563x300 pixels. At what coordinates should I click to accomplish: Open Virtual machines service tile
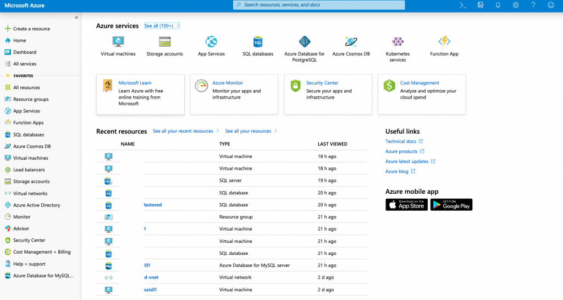pyautogui.click(x=118, y=46)
